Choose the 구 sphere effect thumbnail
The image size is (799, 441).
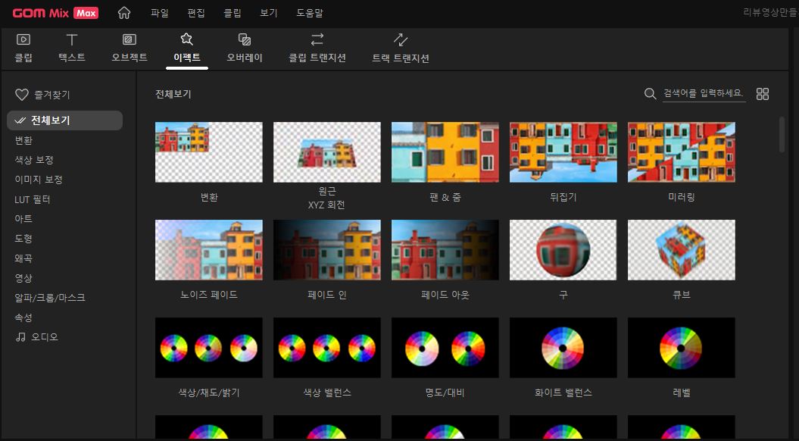[563, 250]
